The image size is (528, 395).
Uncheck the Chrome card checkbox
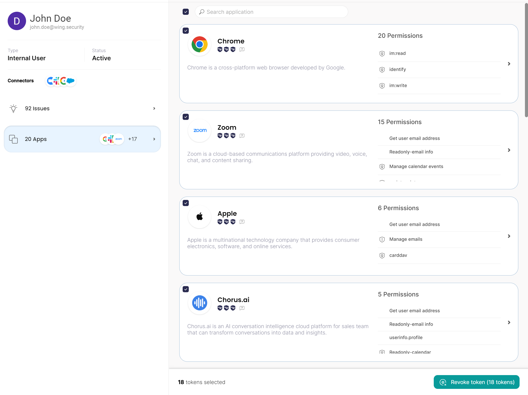pos(186,31)
